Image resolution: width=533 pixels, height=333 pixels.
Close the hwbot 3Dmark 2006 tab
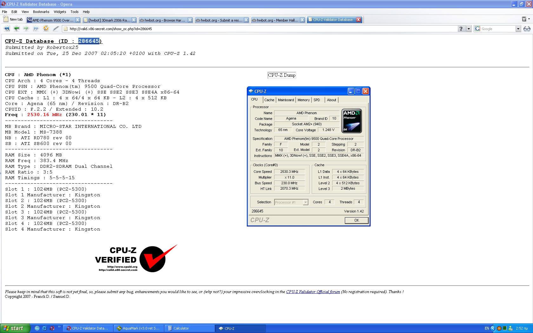134,20
